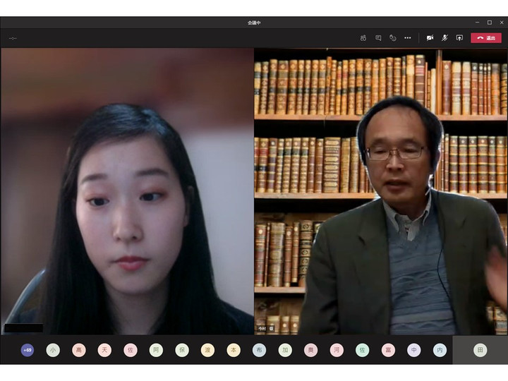Open the more actions (…) menu
The image size is (508, 381).
[408, 38]
